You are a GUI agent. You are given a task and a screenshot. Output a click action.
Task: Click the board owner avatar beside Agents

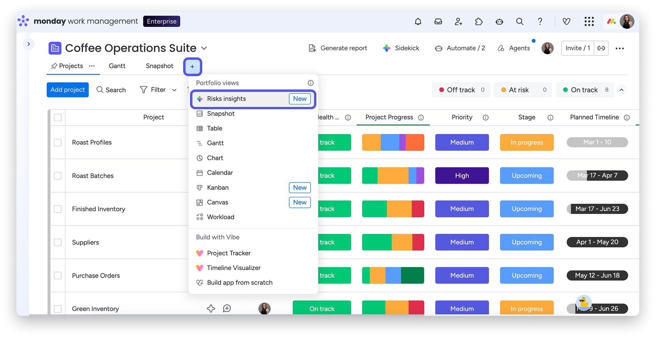click(547, 48)
